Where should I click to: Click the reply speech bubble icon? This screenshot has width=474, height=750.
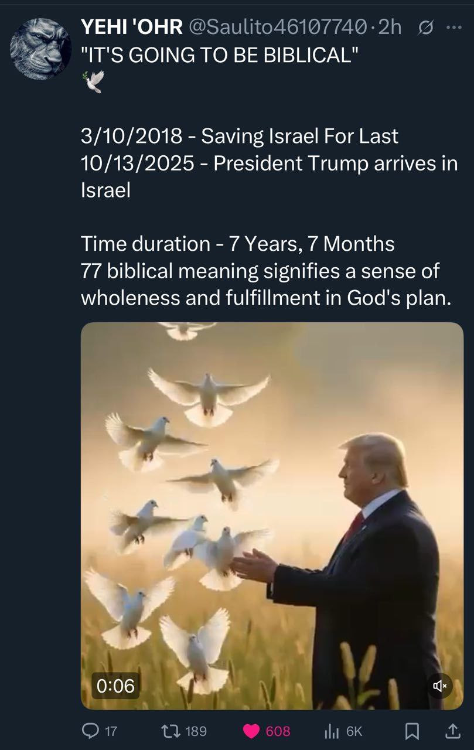(90, 730)
